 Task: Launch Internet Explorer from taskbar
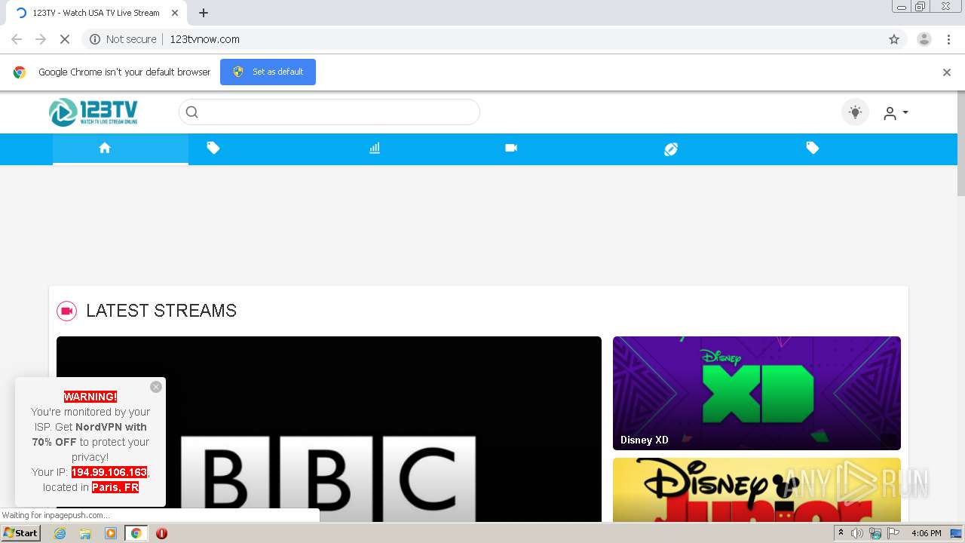[x=60, y=533]
